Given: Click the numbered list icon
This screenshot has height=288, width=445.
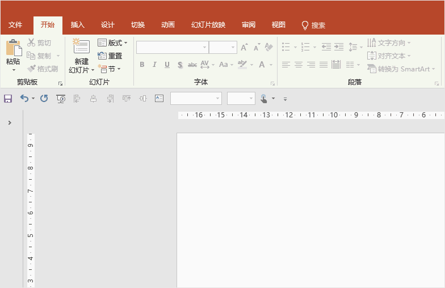Looking at the screenshot, I should click(305, 47).
